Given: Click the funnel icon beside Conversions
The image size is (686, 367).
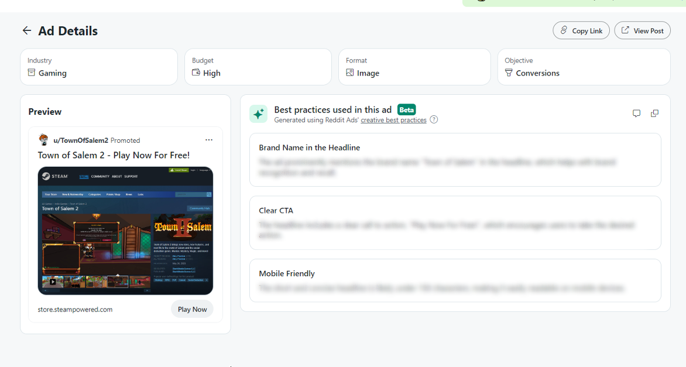Looking at the screenshot, I should point(509,73).
